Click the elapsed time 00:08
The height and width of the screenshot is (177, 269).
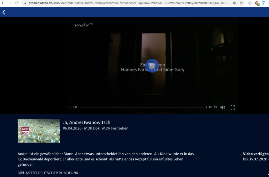pyautogui.click(x=73, y=107)
